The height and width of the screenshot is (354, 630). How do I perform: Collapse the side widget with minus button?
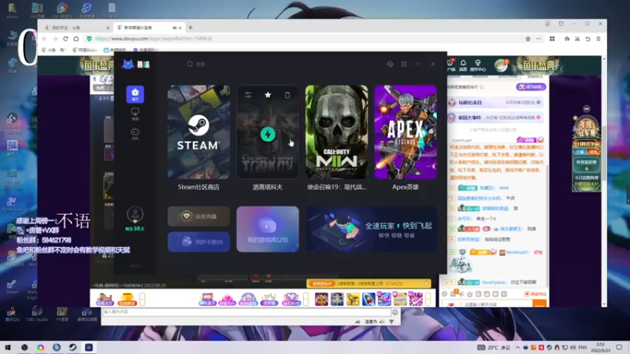click(587, 109)
